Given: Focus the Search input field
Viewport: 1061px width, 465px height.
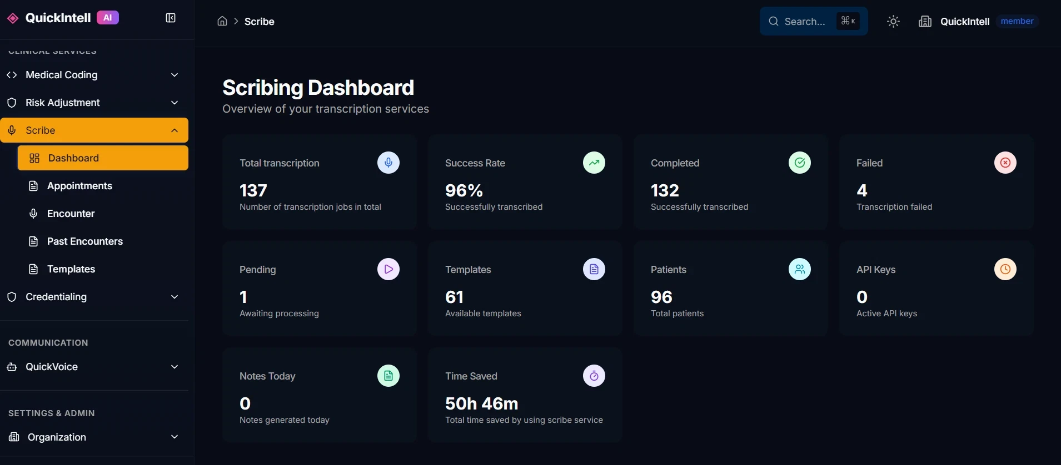Looking at the screenshot, I should (x=814, y=22).
